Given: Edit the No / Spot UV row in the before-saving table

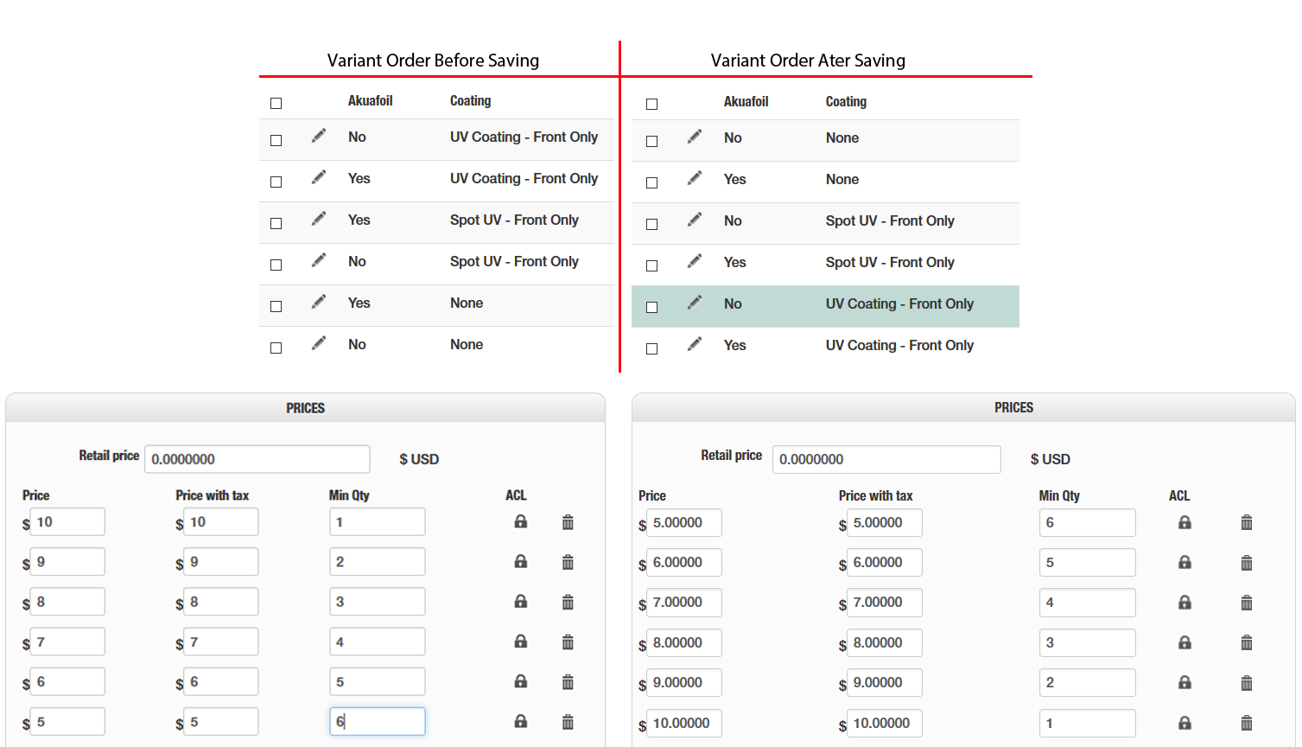Looking at the screenshot, I should (319, 260).
